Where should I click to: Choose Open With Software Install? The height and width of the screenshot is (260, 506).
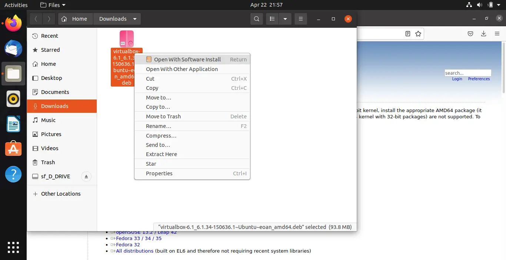[192, 60]
